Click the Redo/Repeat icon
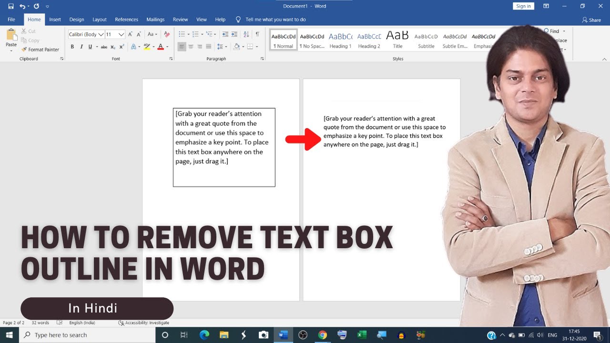The image size is (610, 343). tap(37, 6)
